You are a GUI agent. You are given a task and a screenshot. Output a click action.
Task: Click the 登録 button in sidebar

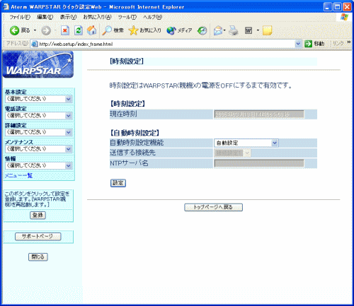[38, 215]
